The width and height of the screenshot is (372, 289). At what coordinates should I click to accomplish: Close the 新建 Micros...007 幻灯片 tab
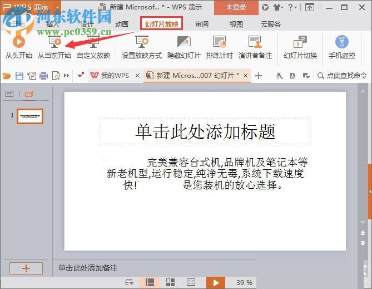point(246,76)
